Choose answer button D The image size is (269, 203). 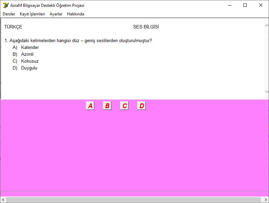(142, 105)
